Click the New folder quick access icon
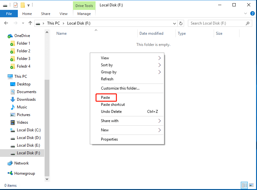Screen dimensions: 257x190 [x=23, y=5]
